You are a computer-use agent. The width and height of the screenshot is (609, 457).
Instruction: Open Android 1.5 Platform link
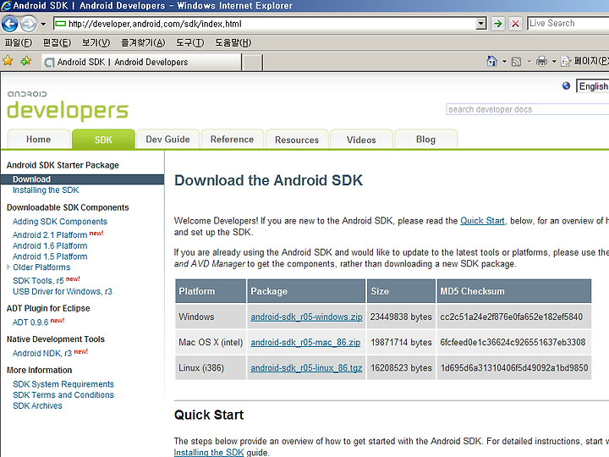click(x=50, y=256)
